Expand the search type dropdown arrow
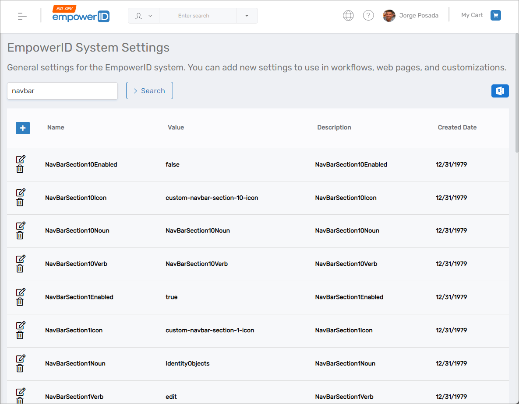The width and height of the screenshot is (519, 404). (247, 15)
